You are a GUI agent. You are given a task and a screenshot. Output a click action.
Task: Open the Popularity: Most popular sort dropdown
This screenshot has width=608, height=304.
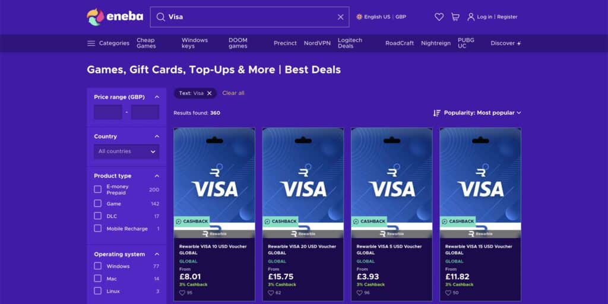pyautogui.click(x=477, y=113)
